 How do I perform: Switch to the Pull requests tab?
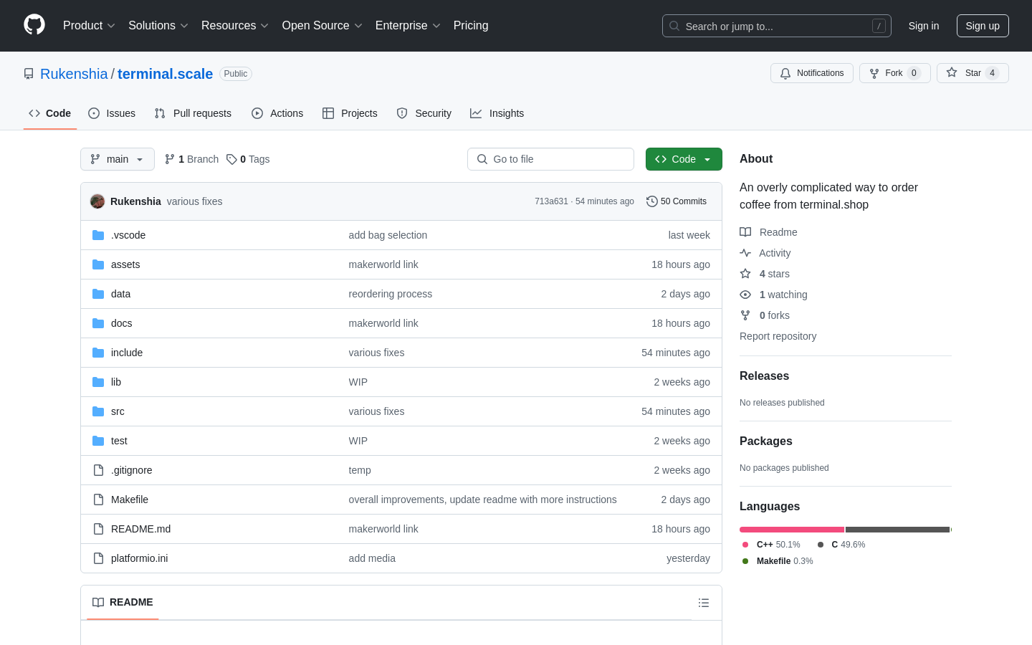point(193,113)
